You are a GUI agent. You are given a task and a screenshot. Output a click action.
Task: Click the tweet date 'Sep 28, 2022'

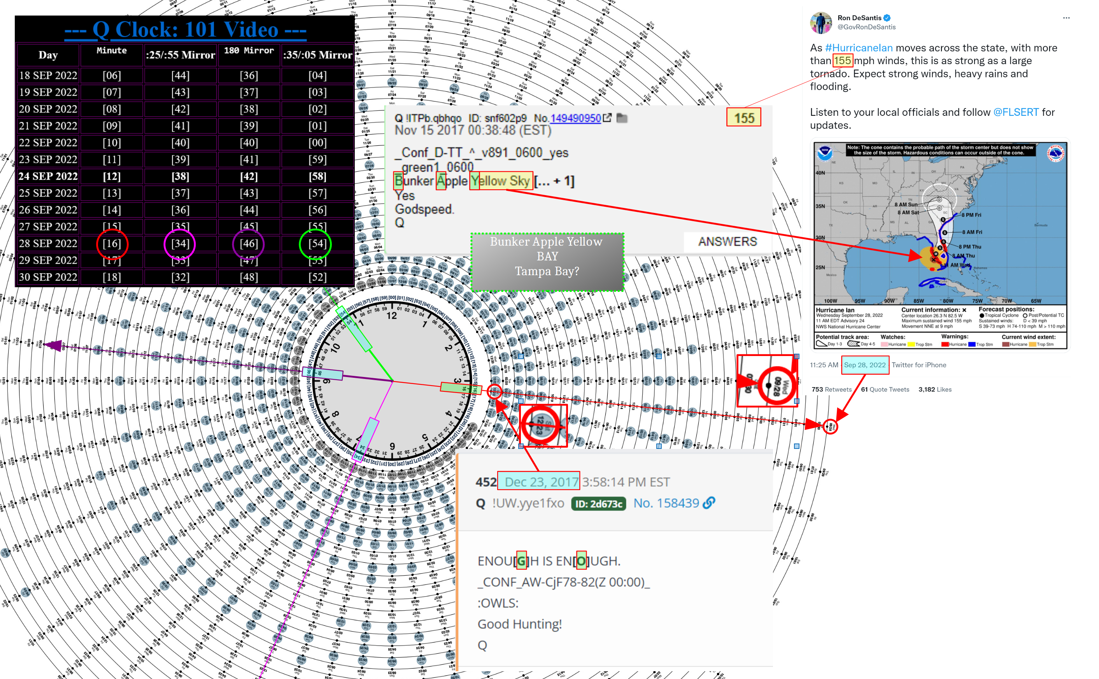click(865, 365)
